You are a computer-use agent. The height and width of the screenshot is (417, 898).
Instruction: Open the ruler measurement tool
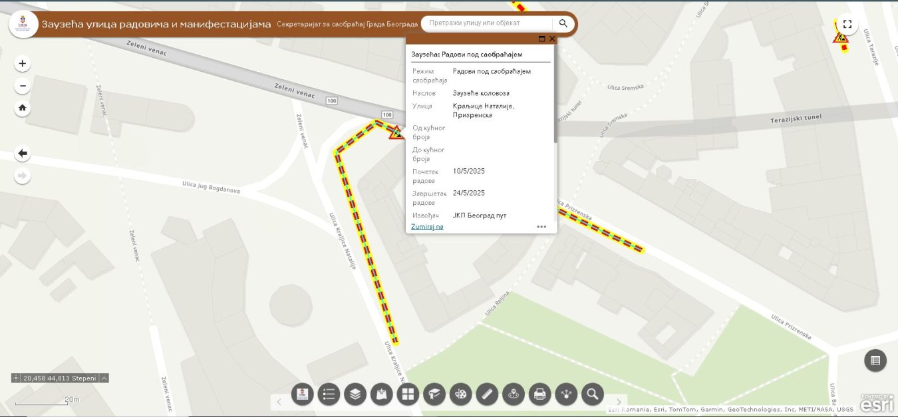point(487,394)
